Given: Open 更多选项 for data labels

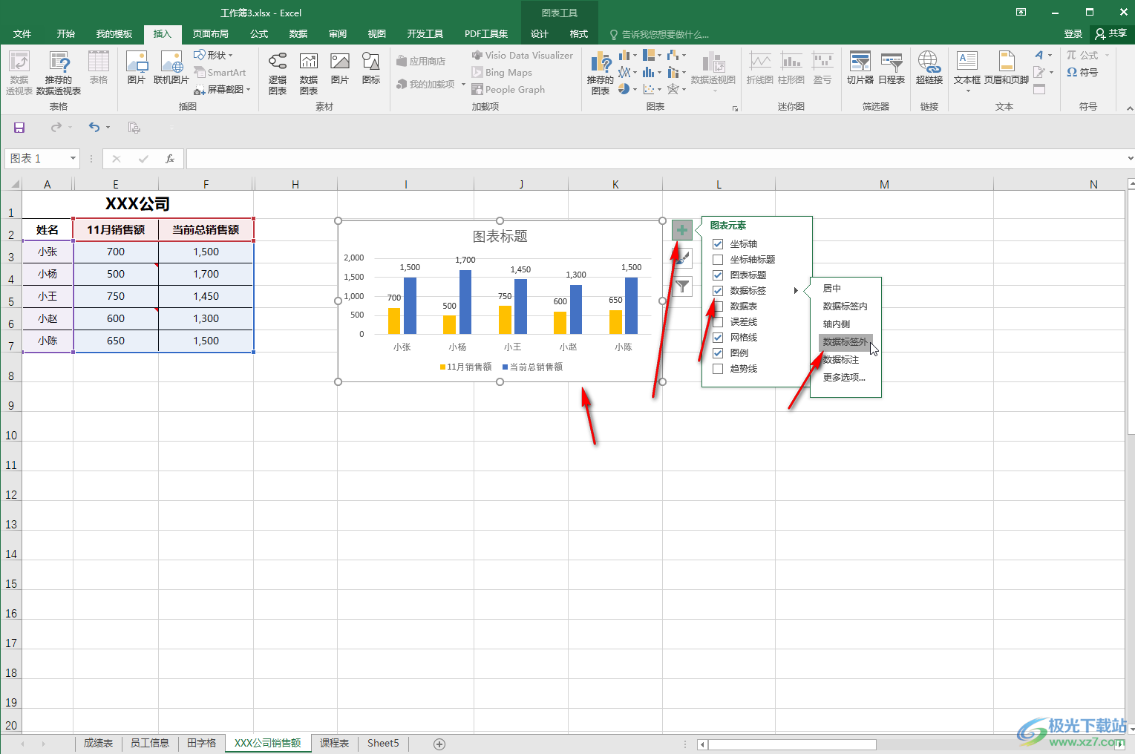Looking at the screenshot, I should point(845,377).
